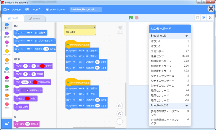
Task: Reset workspace zoom with equals button
Action: coord(120,121)
